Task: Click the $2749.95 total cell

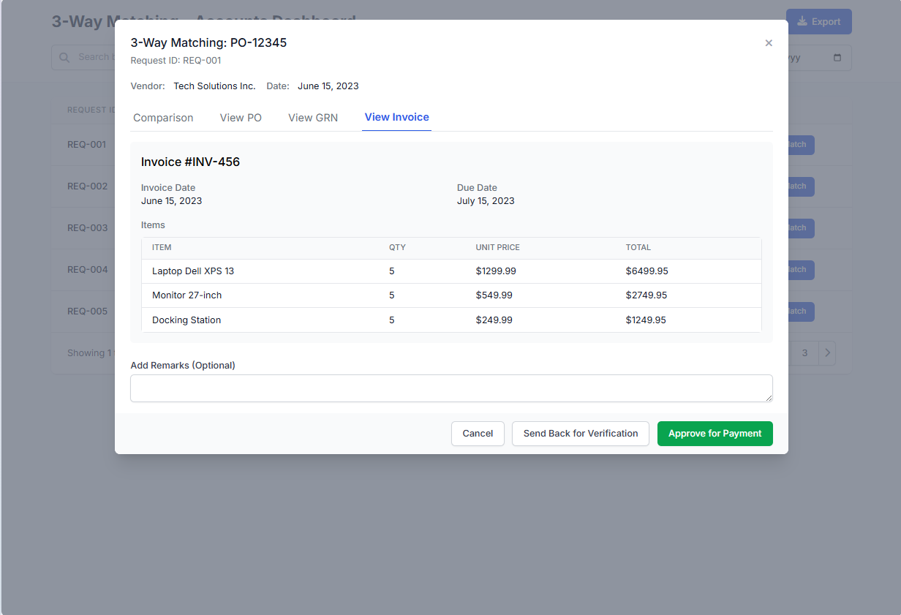Action: pos(646,295)
